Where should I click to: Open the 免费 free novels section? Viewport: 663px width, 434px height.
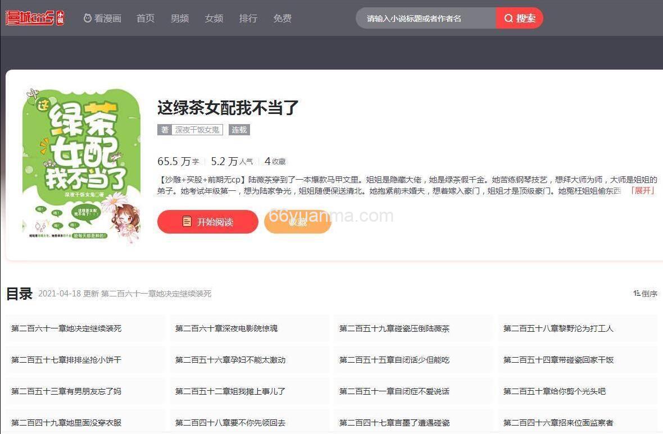[282, 17]
